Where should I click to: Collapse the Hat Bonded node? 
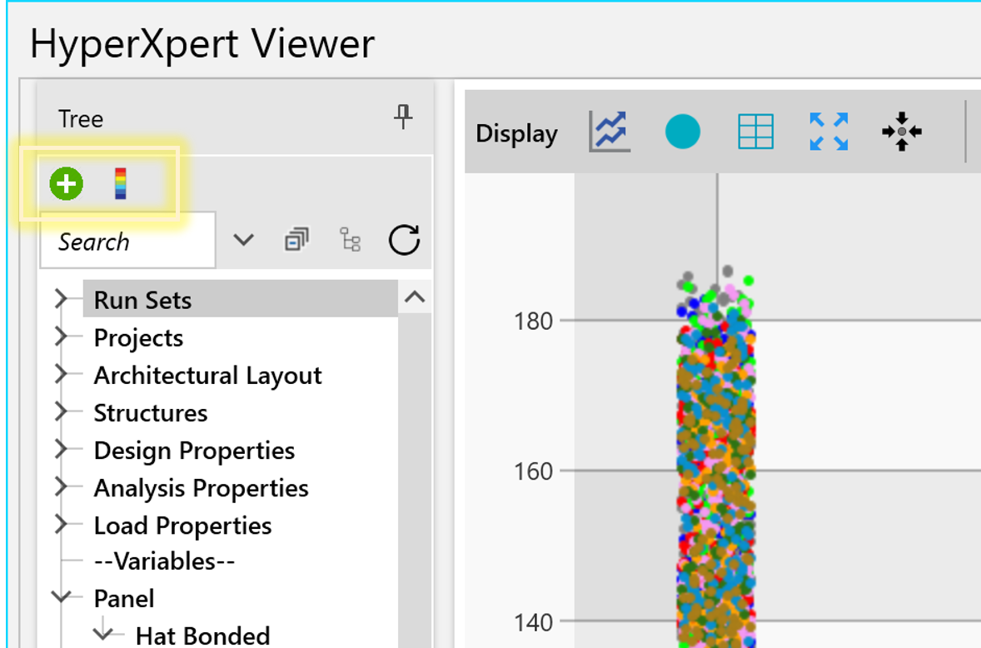[x=103, y=633]
